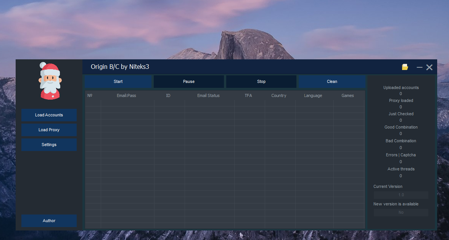Click the Country column header
Viewport: 449px width, 240px height.
click(x=278, y=95)
